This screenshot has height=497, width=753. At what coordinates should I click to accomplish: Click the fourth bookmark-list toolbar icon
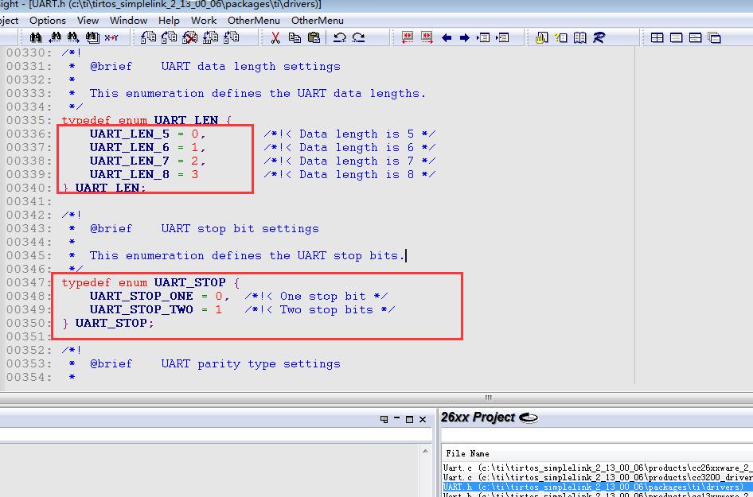(211, 37)
